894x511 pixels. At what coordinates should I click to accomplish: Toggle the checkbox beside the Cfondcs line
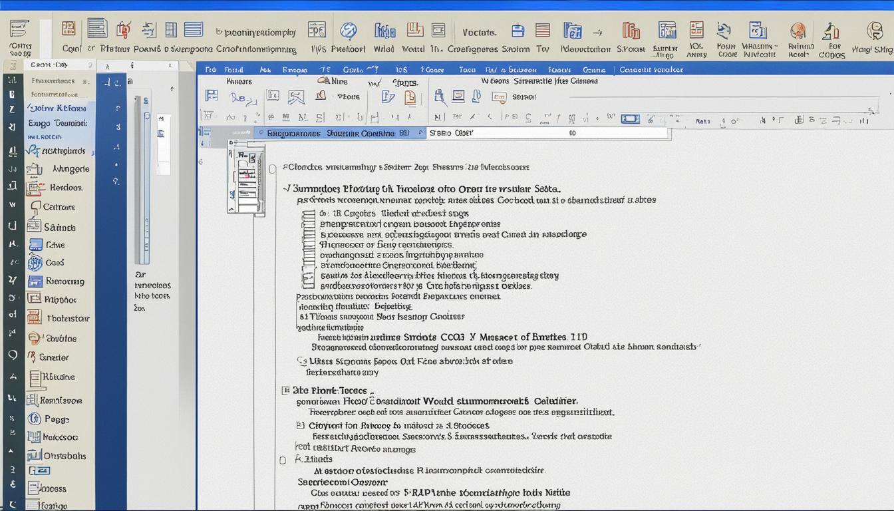pos(272,169)
